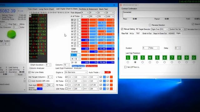Image resolution: width=200 pixels, height=112 pixels.
Task: Open the Long Term Chart tab
Action: (x=46, y=9)
